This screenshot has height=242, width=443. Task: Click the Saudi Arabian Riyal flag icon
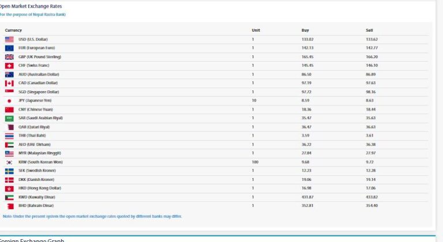[9, 118]
